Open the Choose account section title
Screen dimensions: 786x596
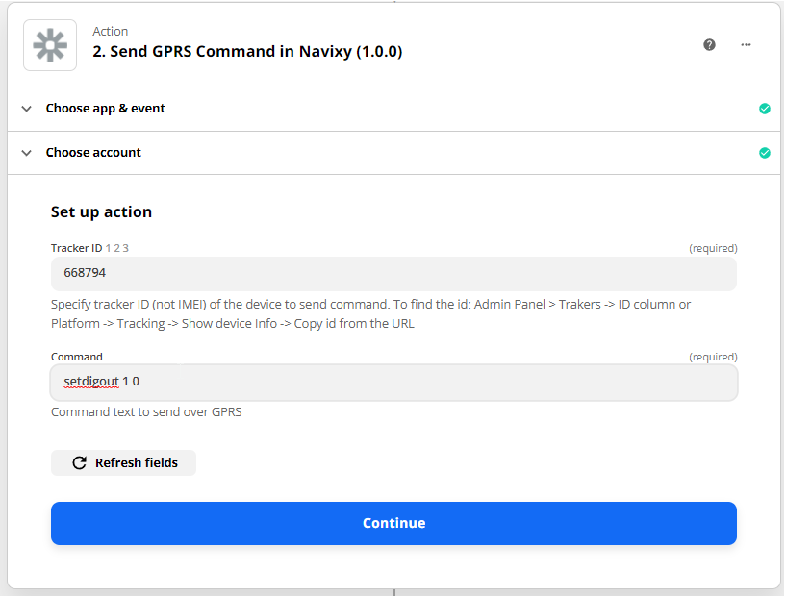coord(93,153)
